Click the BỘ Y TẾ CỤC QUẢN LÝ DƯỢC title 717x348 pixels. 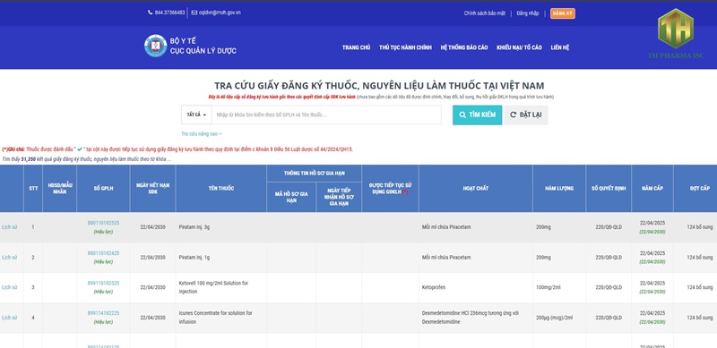coord(203,46)
